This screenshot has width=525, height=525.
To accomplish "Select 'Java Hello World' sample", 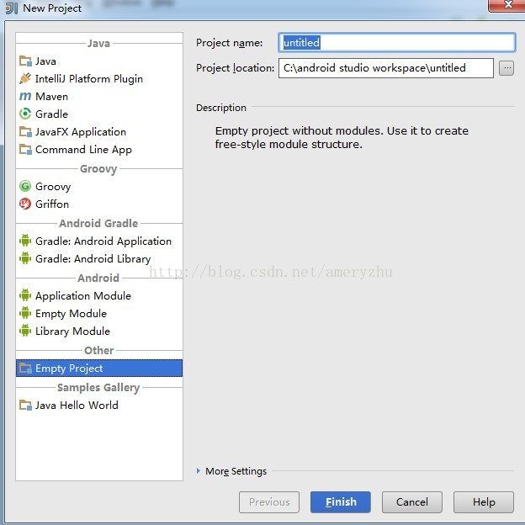I will click(x=77, y=406).
